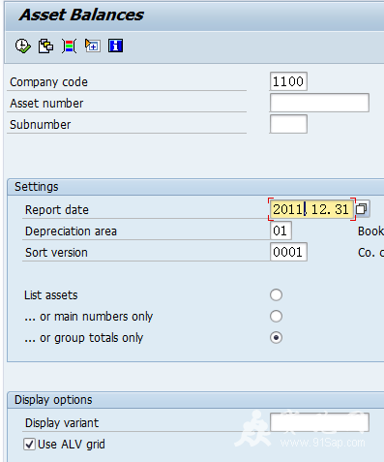This screenshot has width=384, height=462.
Task: Open the blue Information icon
Action: pyautogui.click(x=115, y=46)
